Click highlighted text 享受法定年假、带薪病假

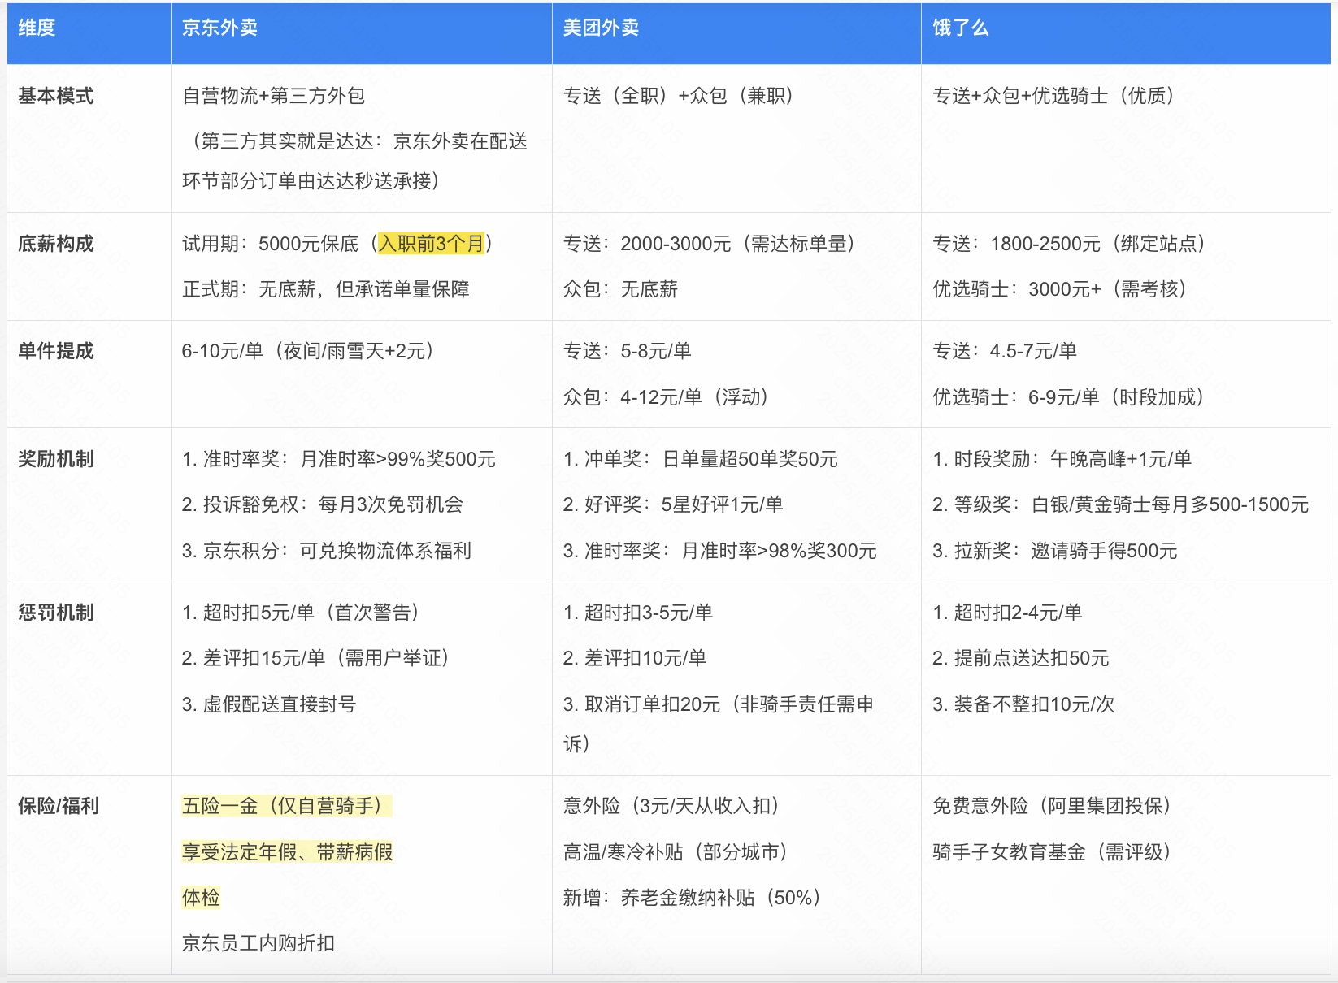click(287, 852)
